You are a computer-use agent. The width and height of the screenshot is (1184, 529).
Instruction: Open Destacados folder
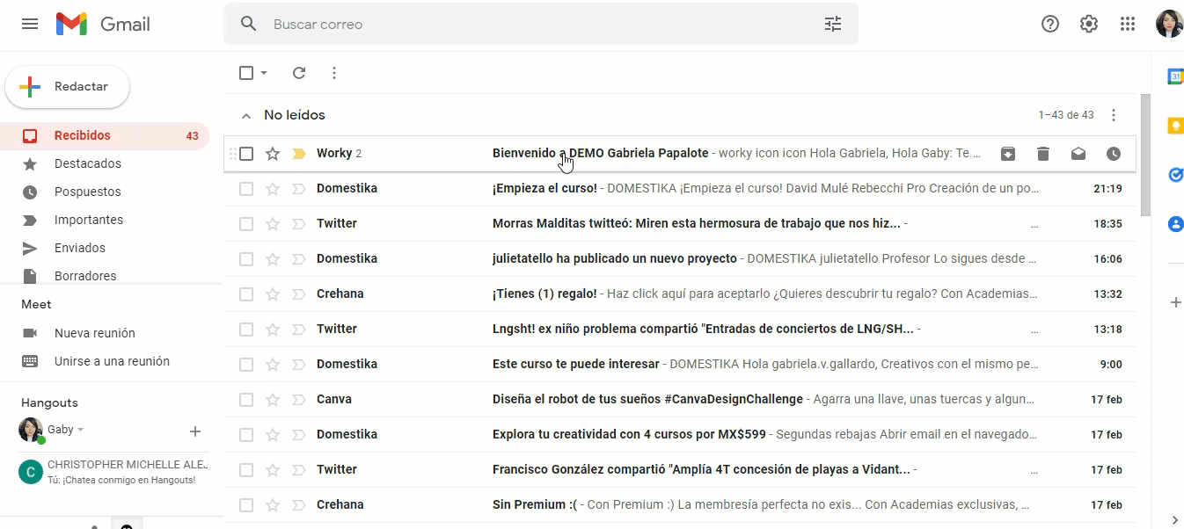(x=105, y=163)
